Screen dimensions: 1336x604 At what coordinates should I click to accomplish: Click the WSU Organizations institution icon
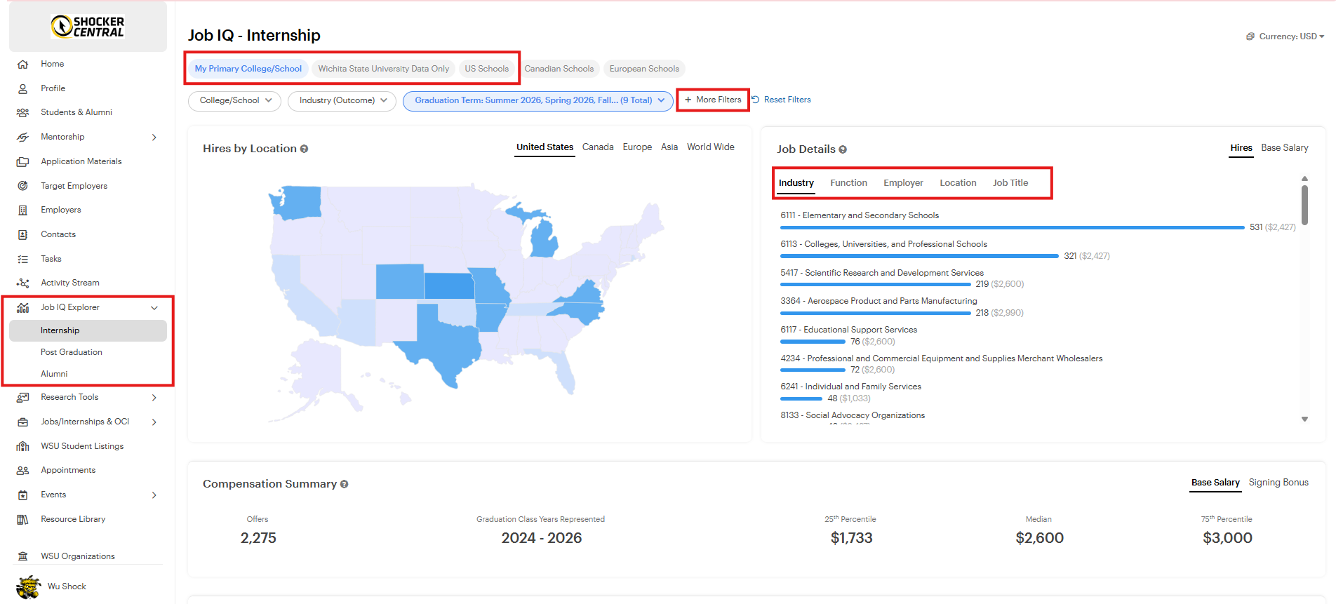[22, 556]
